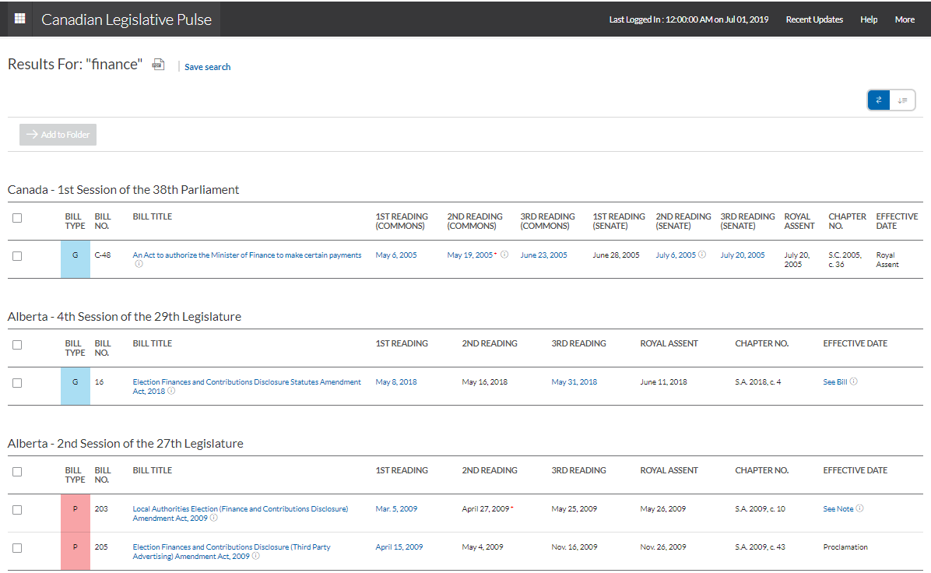
Task: Select the checkbox for Bill C-48's row
Action: tap(17, 255)
